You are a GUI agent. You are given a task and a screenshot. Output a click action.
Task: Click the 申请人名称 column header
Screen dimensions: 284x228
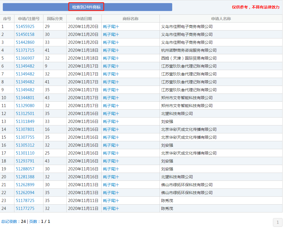click(221, 19)
